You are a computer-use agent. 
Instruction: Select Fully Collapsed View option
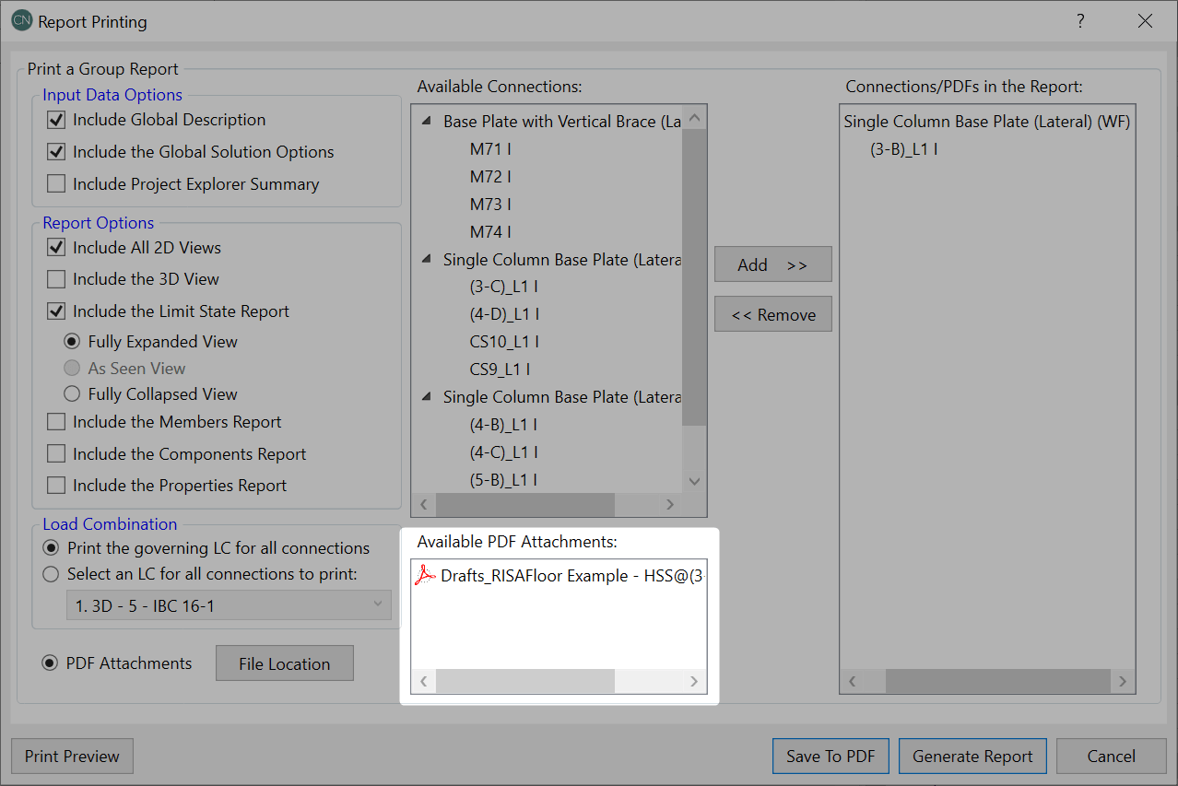click(72, 394)
